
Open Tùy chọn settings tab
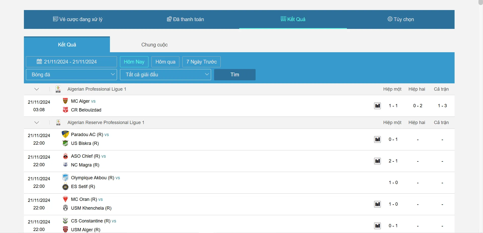(x=400, y=19)
